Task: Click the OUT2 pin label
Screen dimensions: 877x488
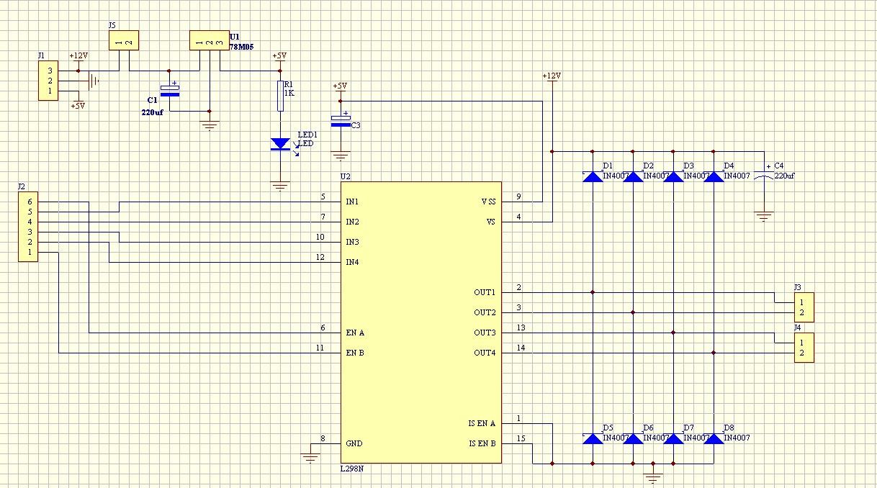Action: coord(485,313)
